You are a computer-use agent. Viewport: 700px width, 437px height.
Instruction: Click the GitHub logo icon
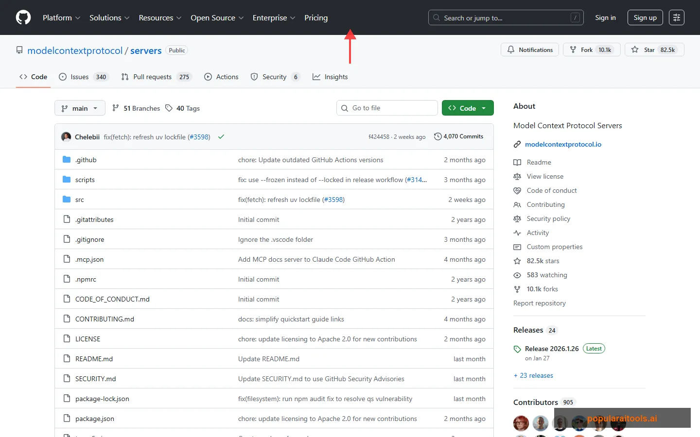pos(23,17)
